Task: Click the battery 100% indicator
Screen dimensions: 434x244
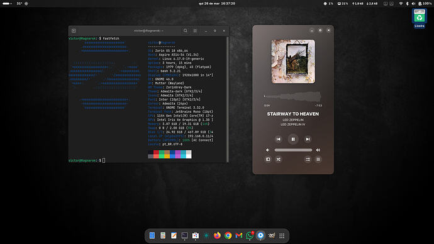Action: pos(425,4)
